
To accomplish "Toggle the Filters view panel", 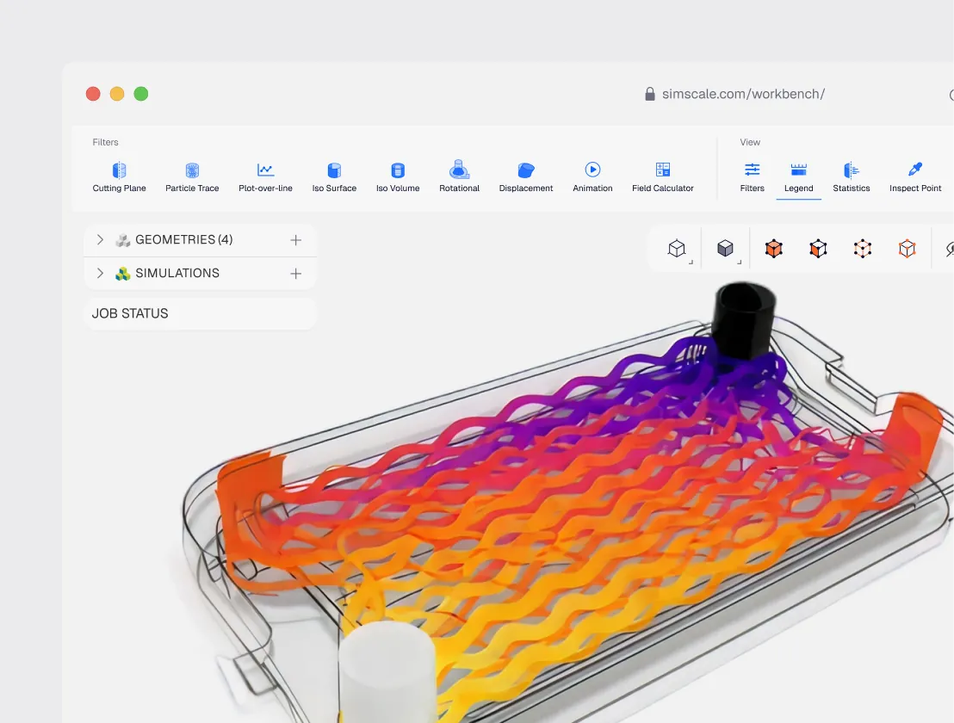I will tap(752, 177).
